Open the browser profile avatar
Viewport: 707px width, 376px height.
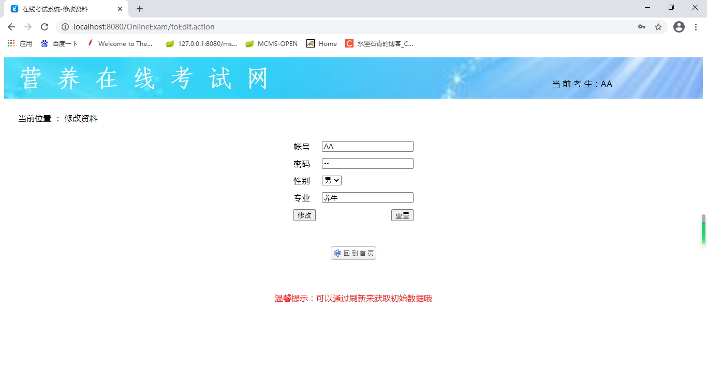(679, 27)
